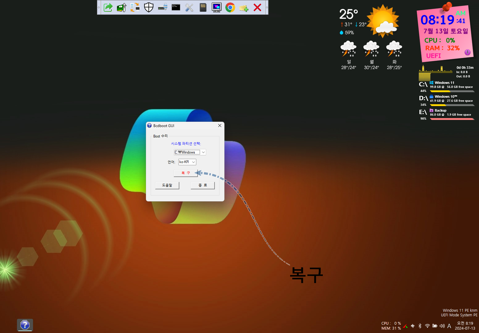The width and height of the screenshot is (479, 333).
Task: Click the D: drive usage bar
Action: click(x=452, y=105)
